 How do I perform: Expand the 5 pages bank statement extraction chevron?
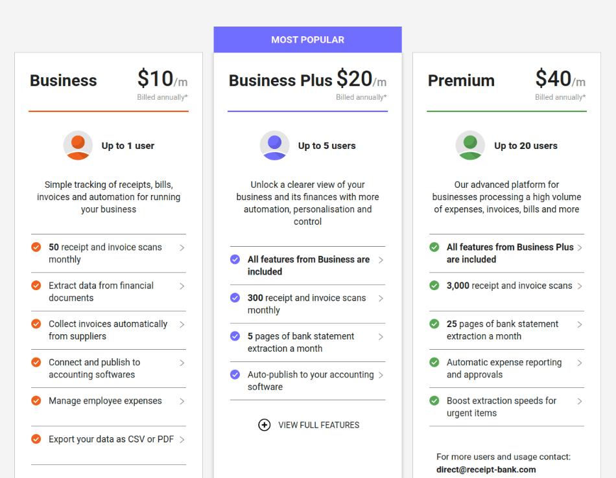(381, 337)
